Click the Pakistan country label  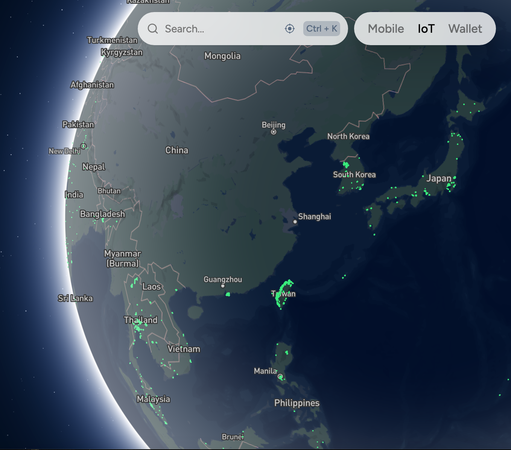point(78,125)
